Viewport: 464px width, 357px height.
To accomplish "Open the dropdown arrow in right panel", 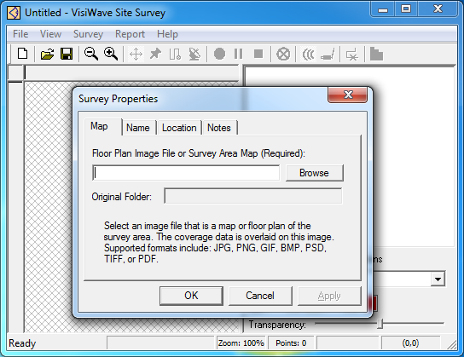I will 438,279.
